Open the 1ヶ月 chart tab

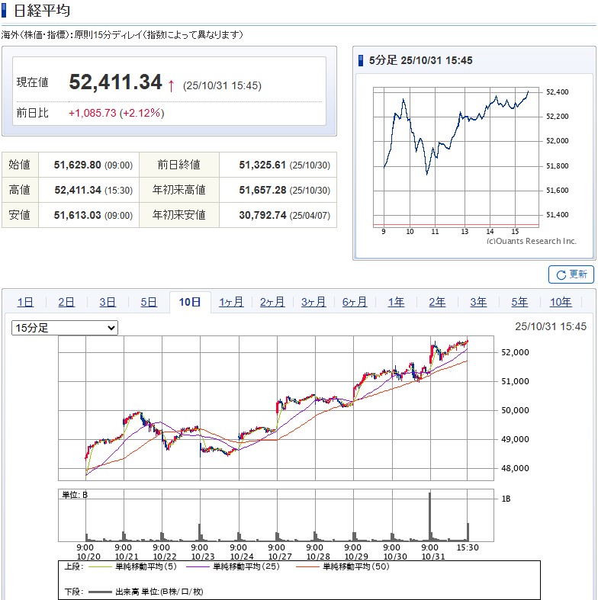pyautogui.click(x=231, y=302)
